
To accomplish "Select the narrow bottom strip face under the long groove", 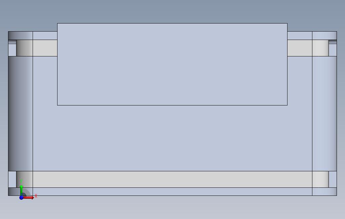I will pyautogui.click(x=172, y=191).
